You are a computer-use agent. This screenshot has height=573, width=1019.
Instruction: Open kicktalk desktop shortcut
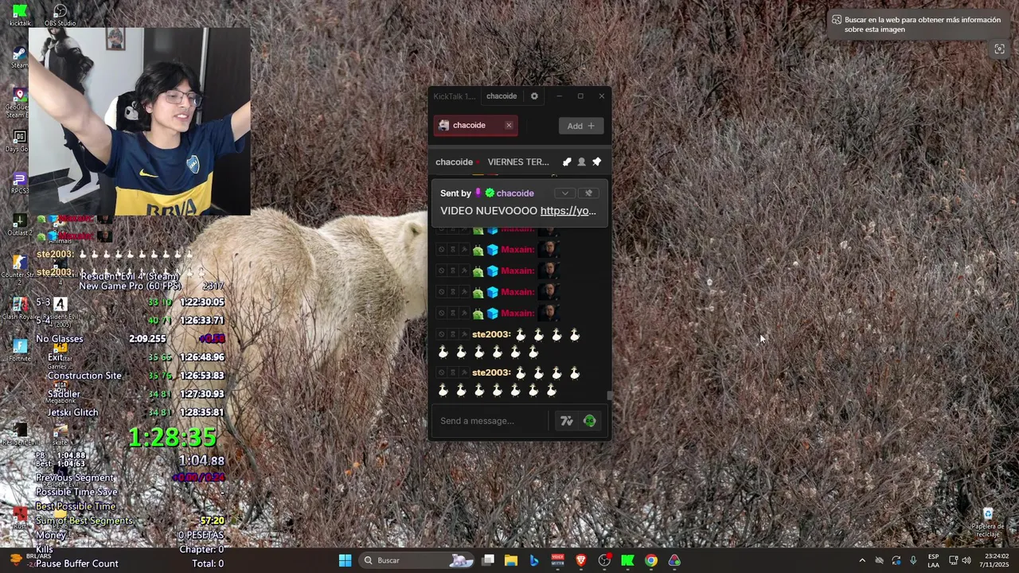20,14
